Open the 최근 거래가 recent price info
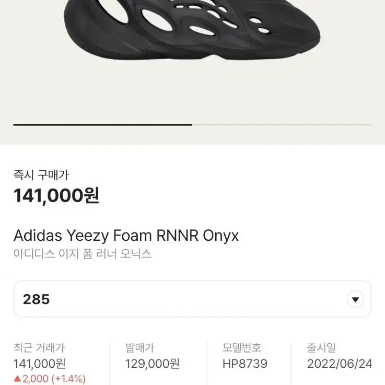The width and height of the screenshot is (385, 385). tap(39, 348)
